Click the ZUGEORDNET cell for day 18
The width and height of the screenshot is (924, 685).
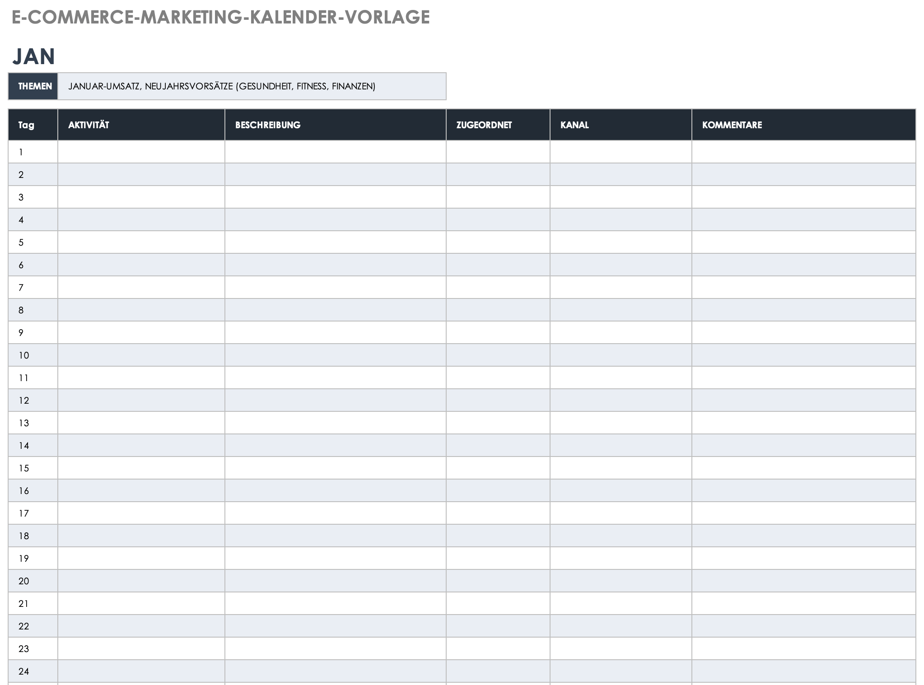pos(498,536)
